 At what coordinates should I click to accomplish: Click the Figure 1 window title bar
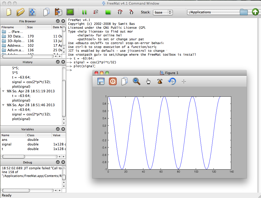170,73
